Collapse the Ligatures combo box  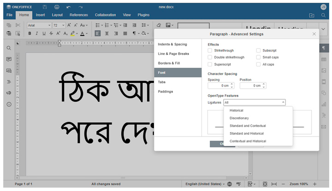pos(283,103)
